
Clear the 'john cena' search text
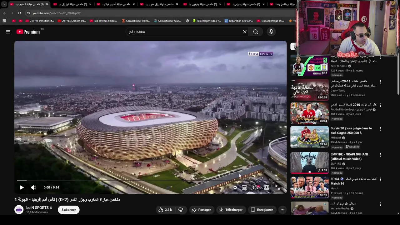point(245,32)
